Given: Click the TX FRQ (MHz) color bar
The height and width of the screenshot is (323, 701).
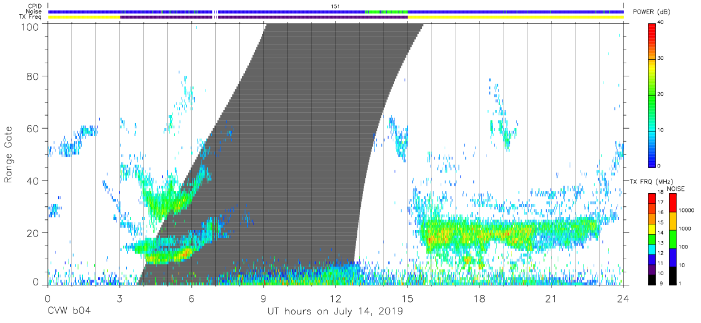Looking at the screenshot, I should [652, 239].
